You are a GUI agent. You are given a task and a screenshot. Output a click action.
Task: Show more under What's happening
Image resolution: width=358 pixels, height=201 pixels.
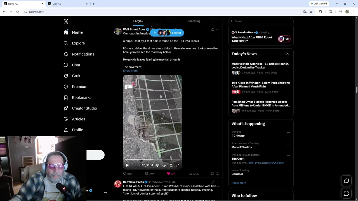click(239, 183)
